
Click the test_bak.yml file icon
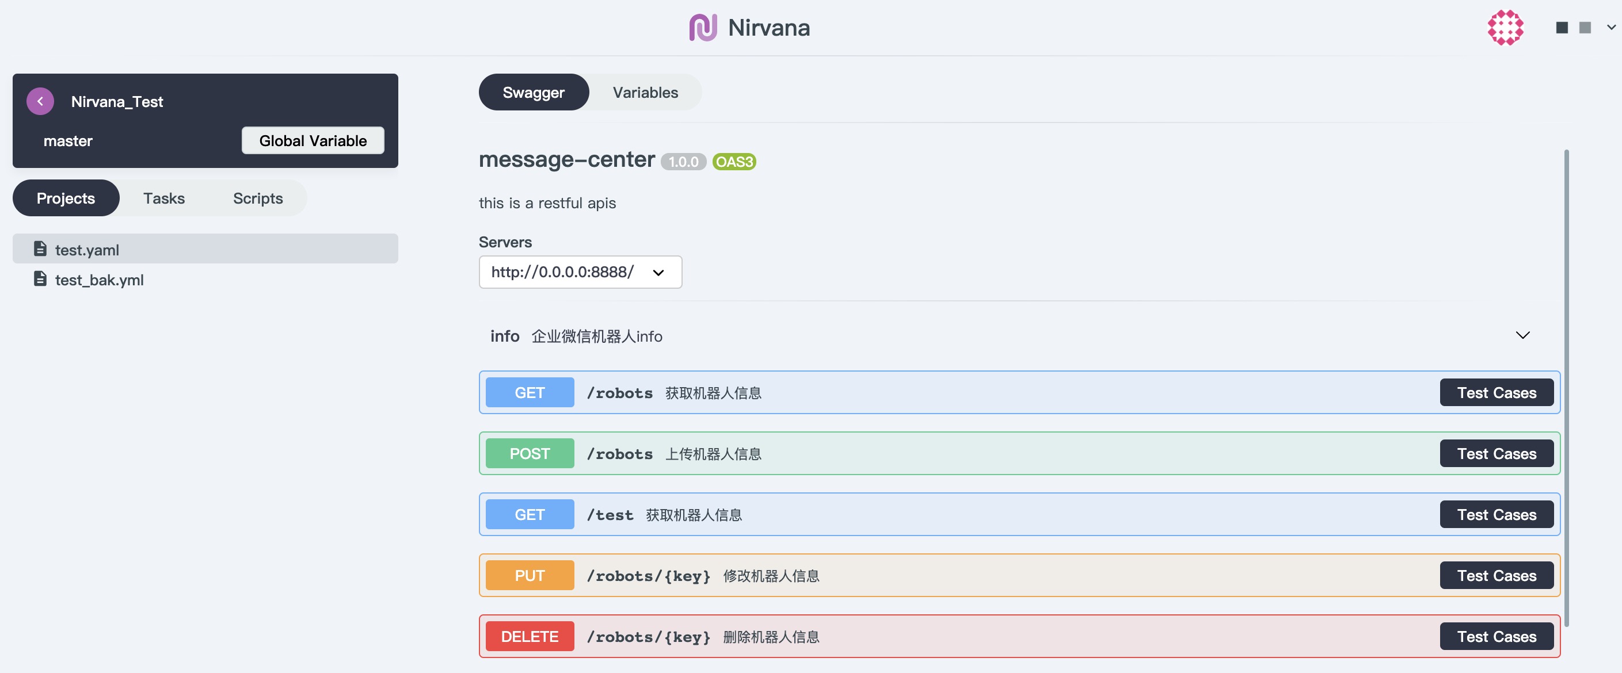[40, 279]
